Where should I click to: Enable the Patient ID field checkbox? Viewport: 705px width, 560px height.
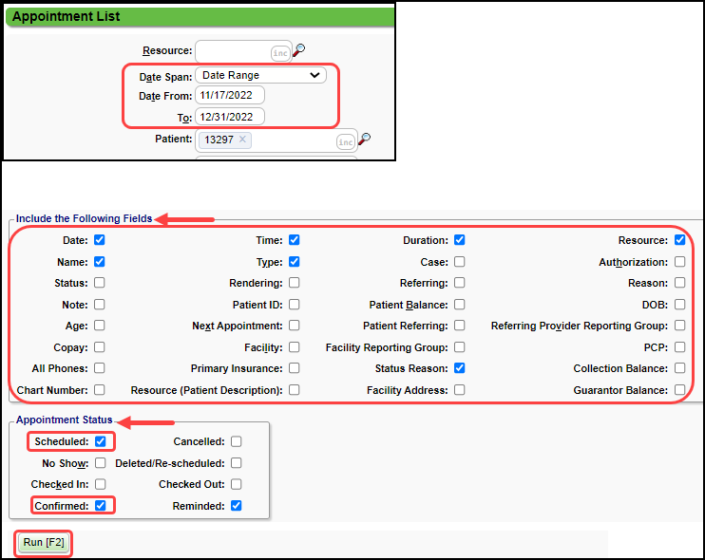pyautogui.click(x=295, y=305)
